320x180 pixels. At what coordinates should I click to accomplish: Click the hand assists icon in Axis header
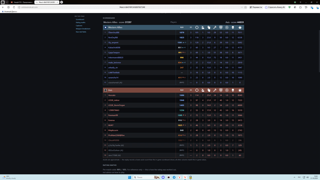pyautogui.click(x=209, y=90)
